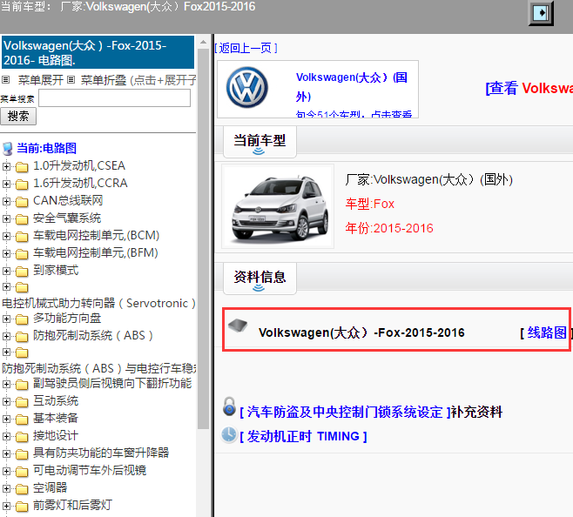The image size is (573, 517).
Task: Click the lock icon beside anti-theft settings
Action: pyautogui.click(x=229, y=406)
